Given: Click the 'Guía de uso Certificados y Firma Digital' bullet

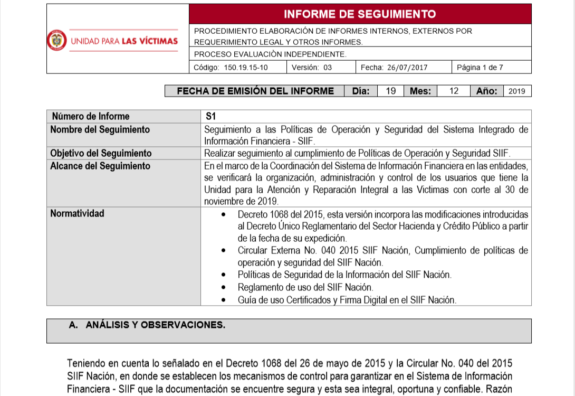Looking at the screenshot, I should pos(347,300).
